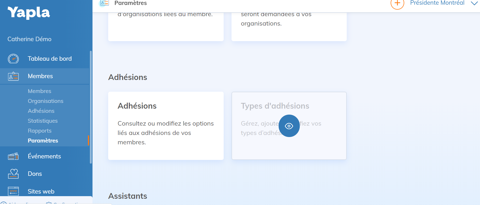Click the Dons heart icon
The image size is (480, 205).
13,174
